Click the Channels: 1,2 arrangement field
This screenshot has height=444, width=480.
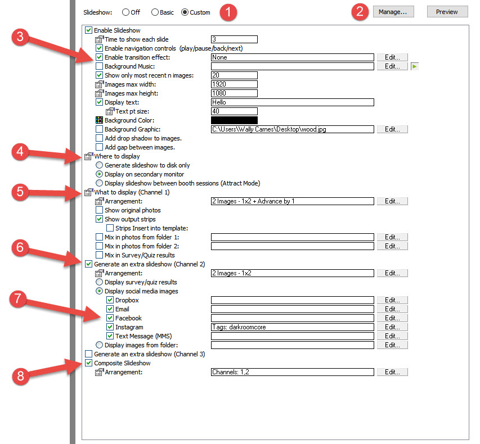(293, 372)
